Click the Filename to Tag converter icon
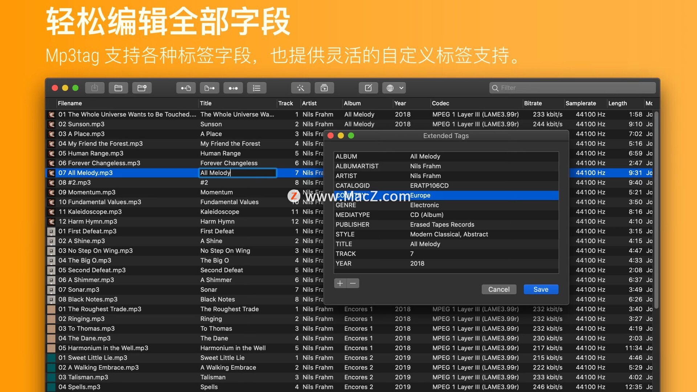This screenshot has width=697, height=392. pos(209,88)
